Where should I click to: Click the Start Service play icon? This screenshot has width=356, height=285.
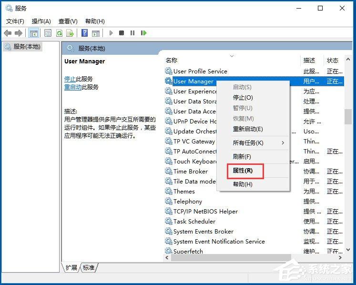pyautogui.click(x=111, y=33)
